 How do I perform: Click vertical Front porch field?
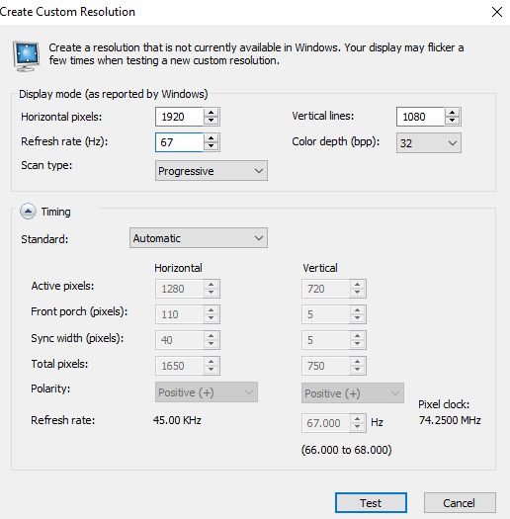[325, 314]
